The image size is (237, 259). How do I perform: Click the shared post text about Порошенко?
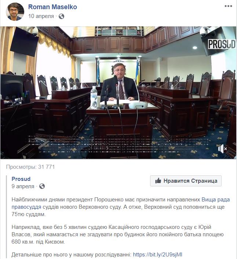(121, 207)
